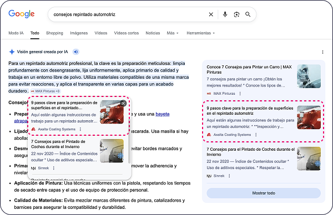
Task: Play AI overview audio speaker icon
Action: [76, 52]
